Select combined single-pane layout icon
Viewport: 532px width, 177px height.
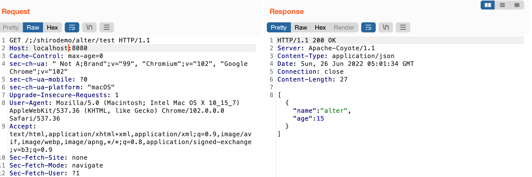coord(517,5)
